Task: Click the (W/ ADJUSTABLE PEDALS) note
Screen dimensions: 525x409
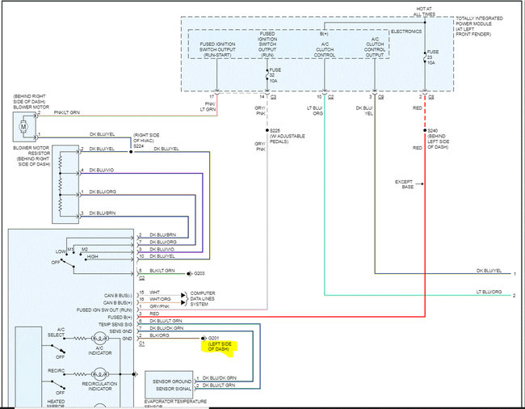Action: click(x=288, y=139)
